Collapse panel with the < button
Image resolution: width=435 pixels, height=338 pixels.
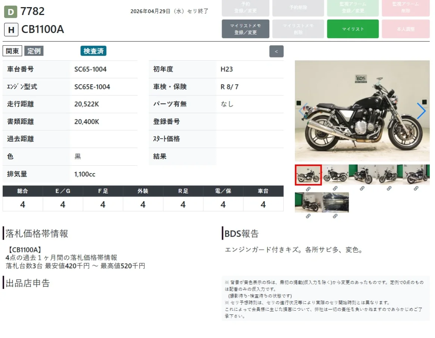point(276,51)
